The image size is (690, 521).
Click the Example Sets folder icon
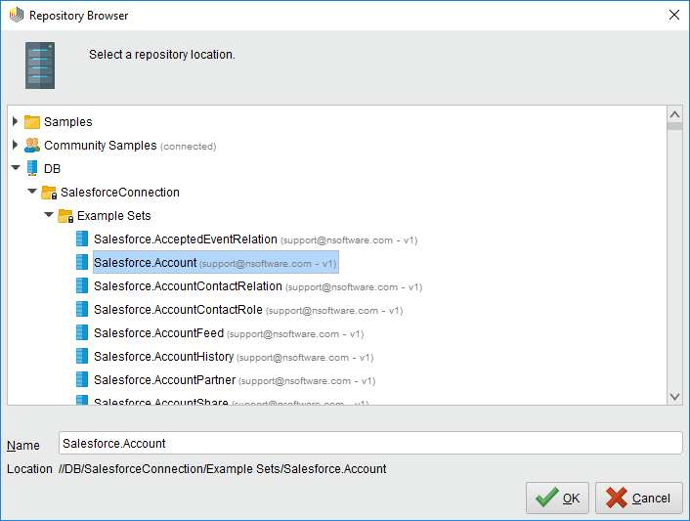tap(65, 216)
